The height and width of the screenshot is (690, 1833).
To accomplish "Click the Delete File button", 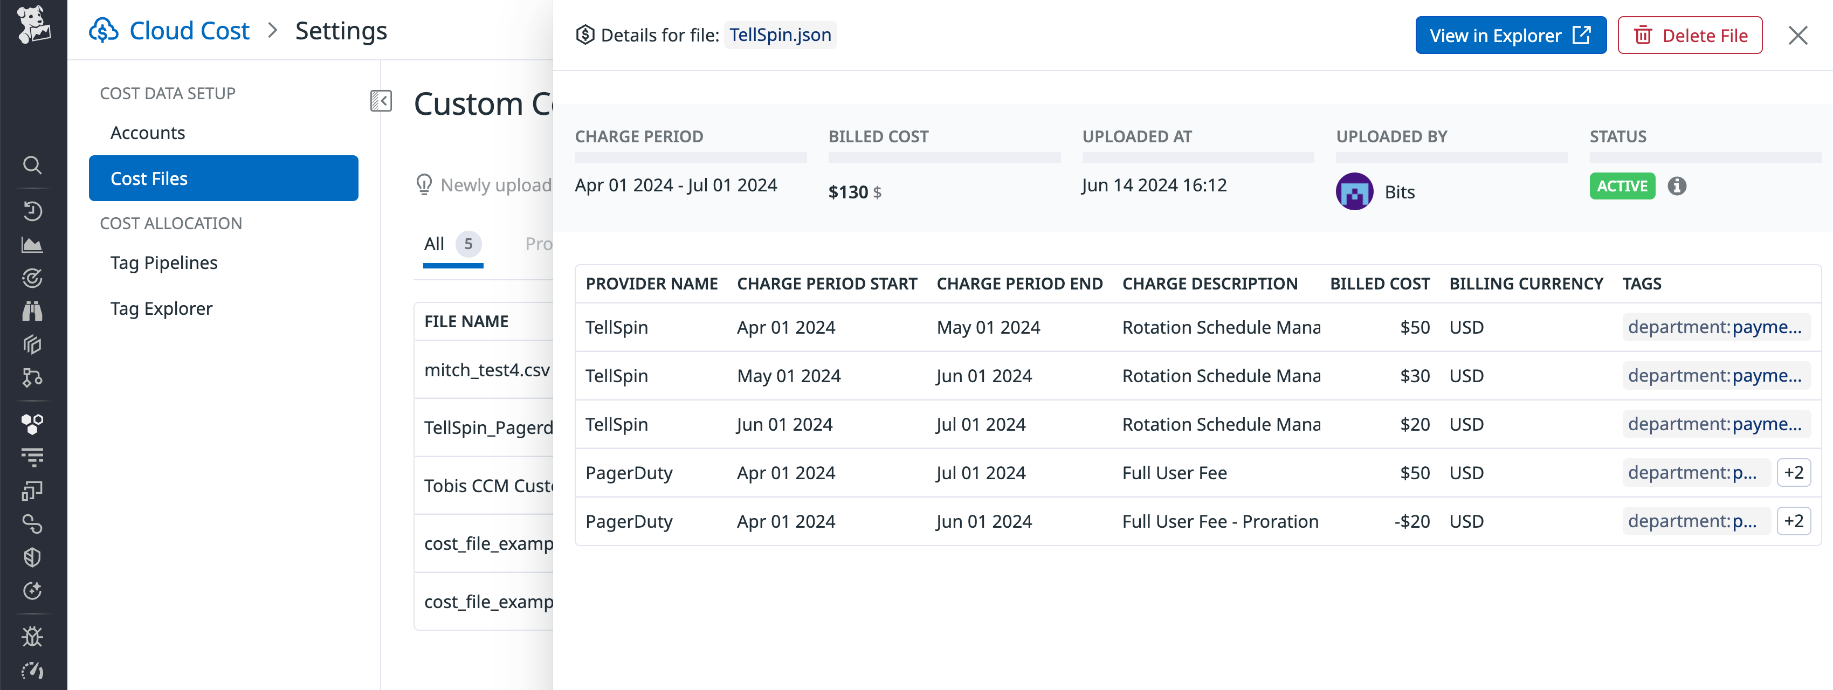I will (1690, 35).
